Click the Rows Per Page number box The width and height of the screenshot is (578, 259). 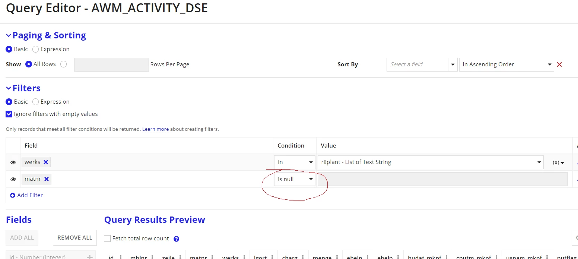click(x=111, y=64)
